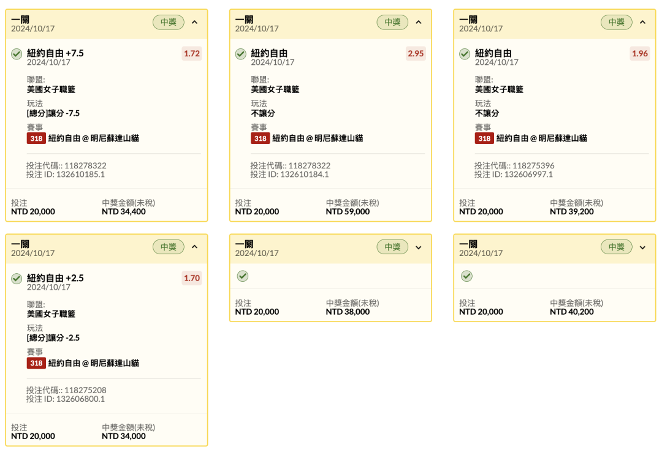
Task: Click red 318 badge in the 1.96 odds card
Action: 484,138
